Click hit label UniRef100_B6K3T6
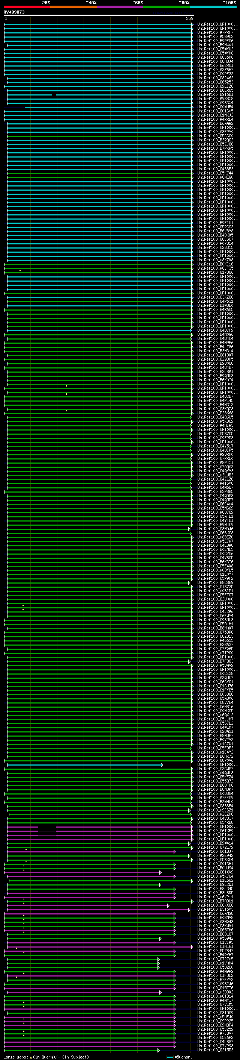This screenshot has width=240, height=1060. pos(215,562)
